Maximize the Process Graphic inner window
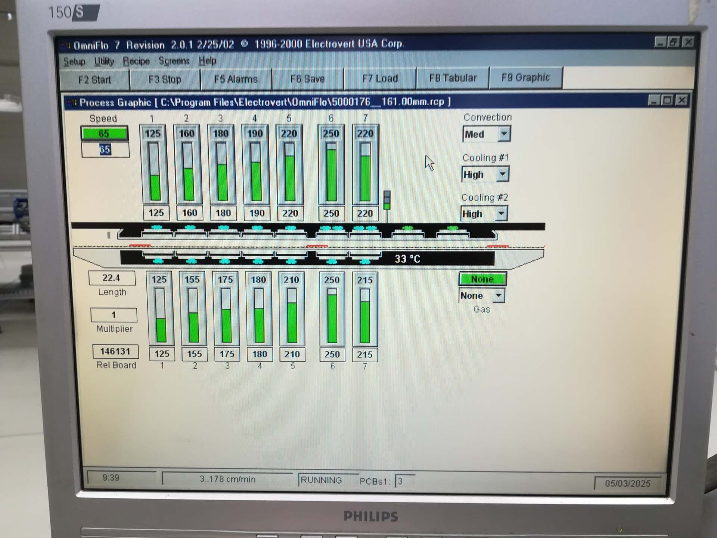The image size is (717, 538). (667, 101)
